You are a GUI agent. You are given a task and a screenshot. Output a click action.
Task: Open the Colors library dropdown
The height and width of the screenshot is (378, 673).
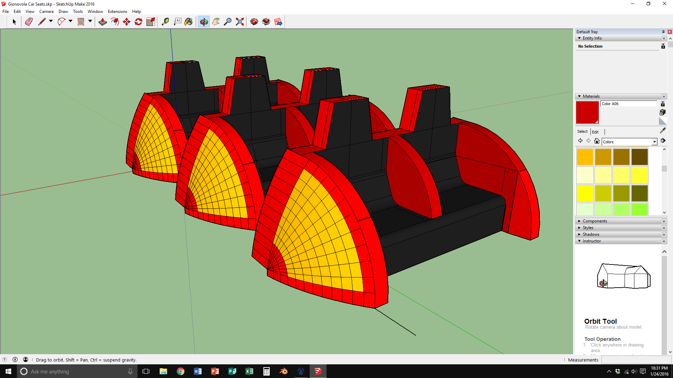coord(654,142)
